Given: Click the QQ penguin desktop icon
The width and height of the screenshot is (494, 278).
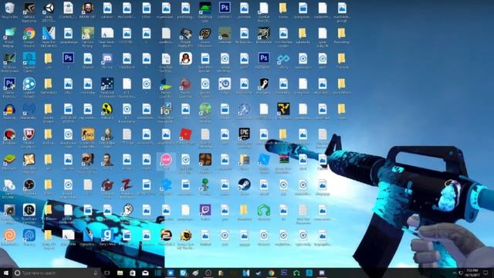Looking at the screenshot, I should [x=185, y=59].
